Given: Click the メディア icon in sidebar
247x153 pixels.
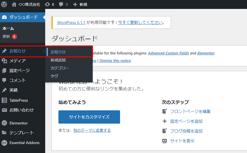Looking at the screenshot, I should (x=4, y=61).
